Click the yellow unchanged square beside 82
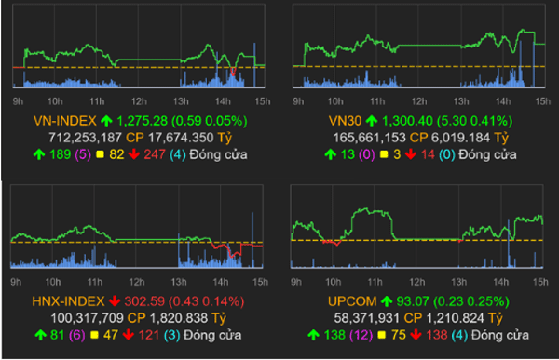 pos(101,154)
